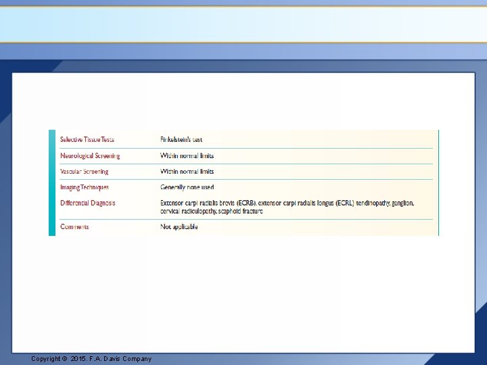The image size is (487, 365).
Task: Click 'cervical radiculopathy, scaphoid fracture' line
Action: click(212, 212)
